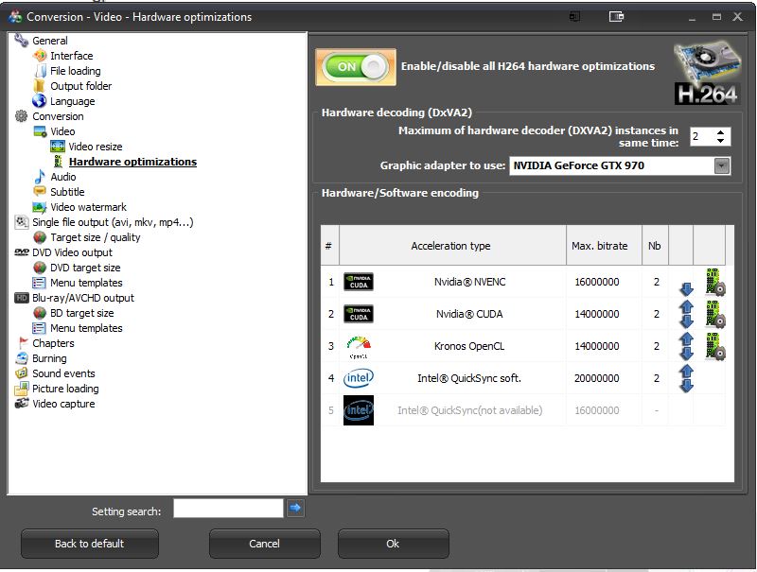Move Nvidia CUDA row up
Screen dimensions: 757x572
click(x=687, y=306)
